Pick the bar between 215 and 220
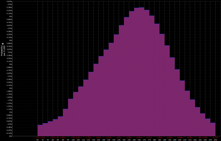 pyautogui.click(x=193, y=118)
